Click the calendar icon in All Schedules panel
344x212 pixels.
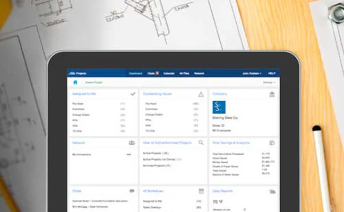pos(201,191)
